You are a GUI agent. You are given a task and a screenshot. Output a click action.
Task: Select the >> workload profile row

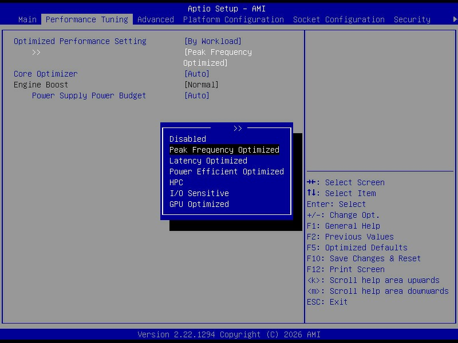[x=36, y=53]
